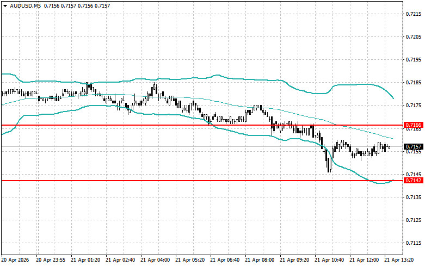Select the 21 Apr 05:20 time label
The width and height of the screenshot is (425, 266).
[x=190, y=260]
